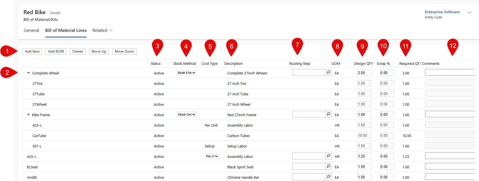Screen dimensions: 479x181
Task: Open routing step lookup for Black Sport Seat
Action: pos(329,166)
